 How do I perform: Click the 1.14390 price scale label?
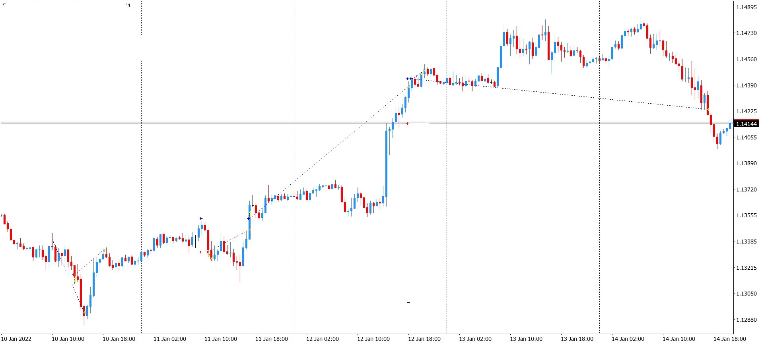pyautogui.click(x=746, y=85)
